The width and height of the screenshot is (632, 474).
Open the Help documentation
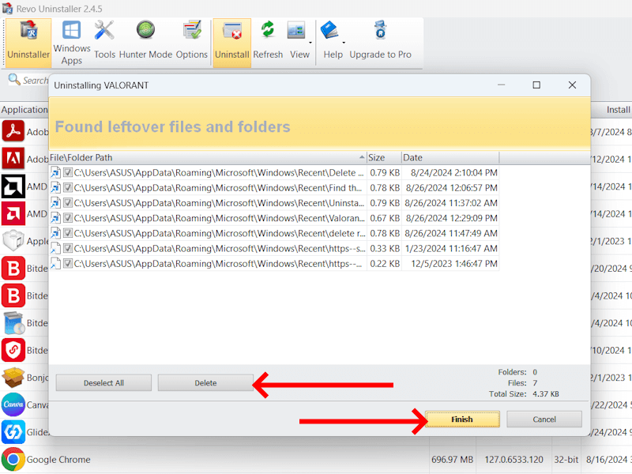pyautogui.click(x=333, y=39)
